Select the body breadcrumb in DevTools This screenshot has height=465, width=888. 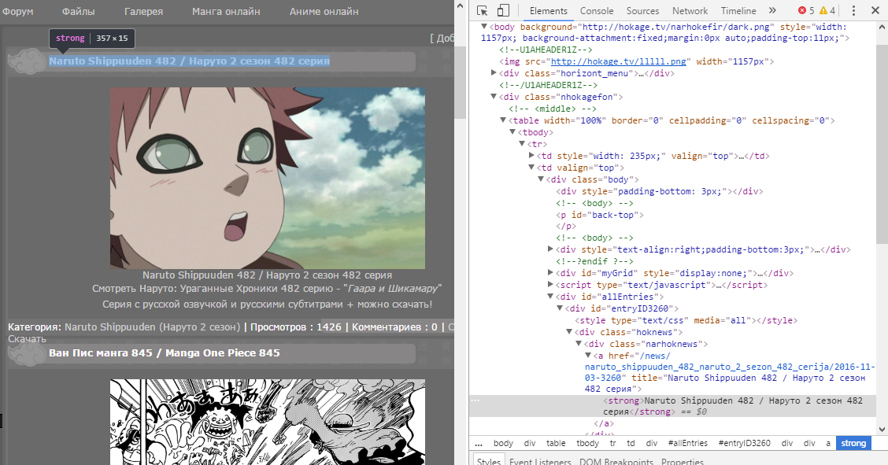[503, 443]
